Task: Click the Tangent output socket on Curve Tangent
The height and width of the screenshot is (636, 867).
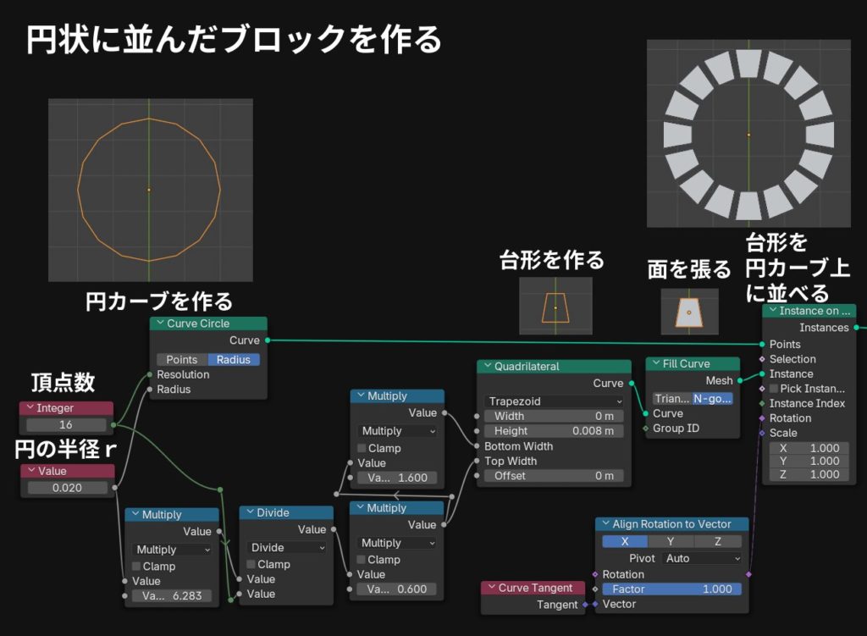Action: click(x=585, y=605)
